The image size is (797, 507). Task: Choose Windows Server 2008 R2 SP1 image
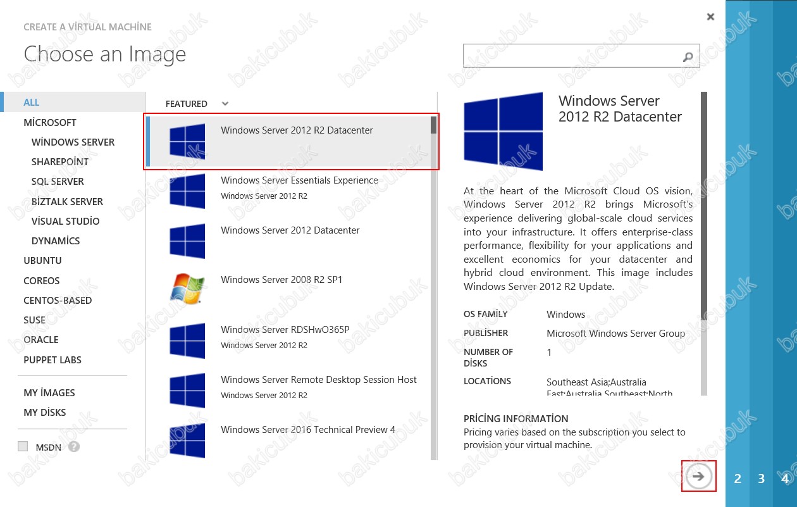click(288, 291)
